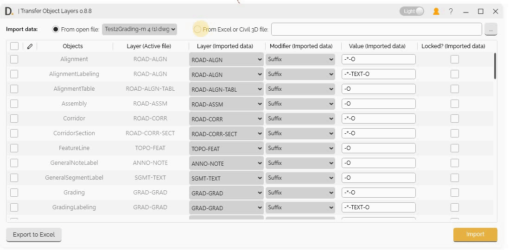Enable Locked checkbox for Assembly row
Screen dimensions: 509x250
(x=455, y=104)
